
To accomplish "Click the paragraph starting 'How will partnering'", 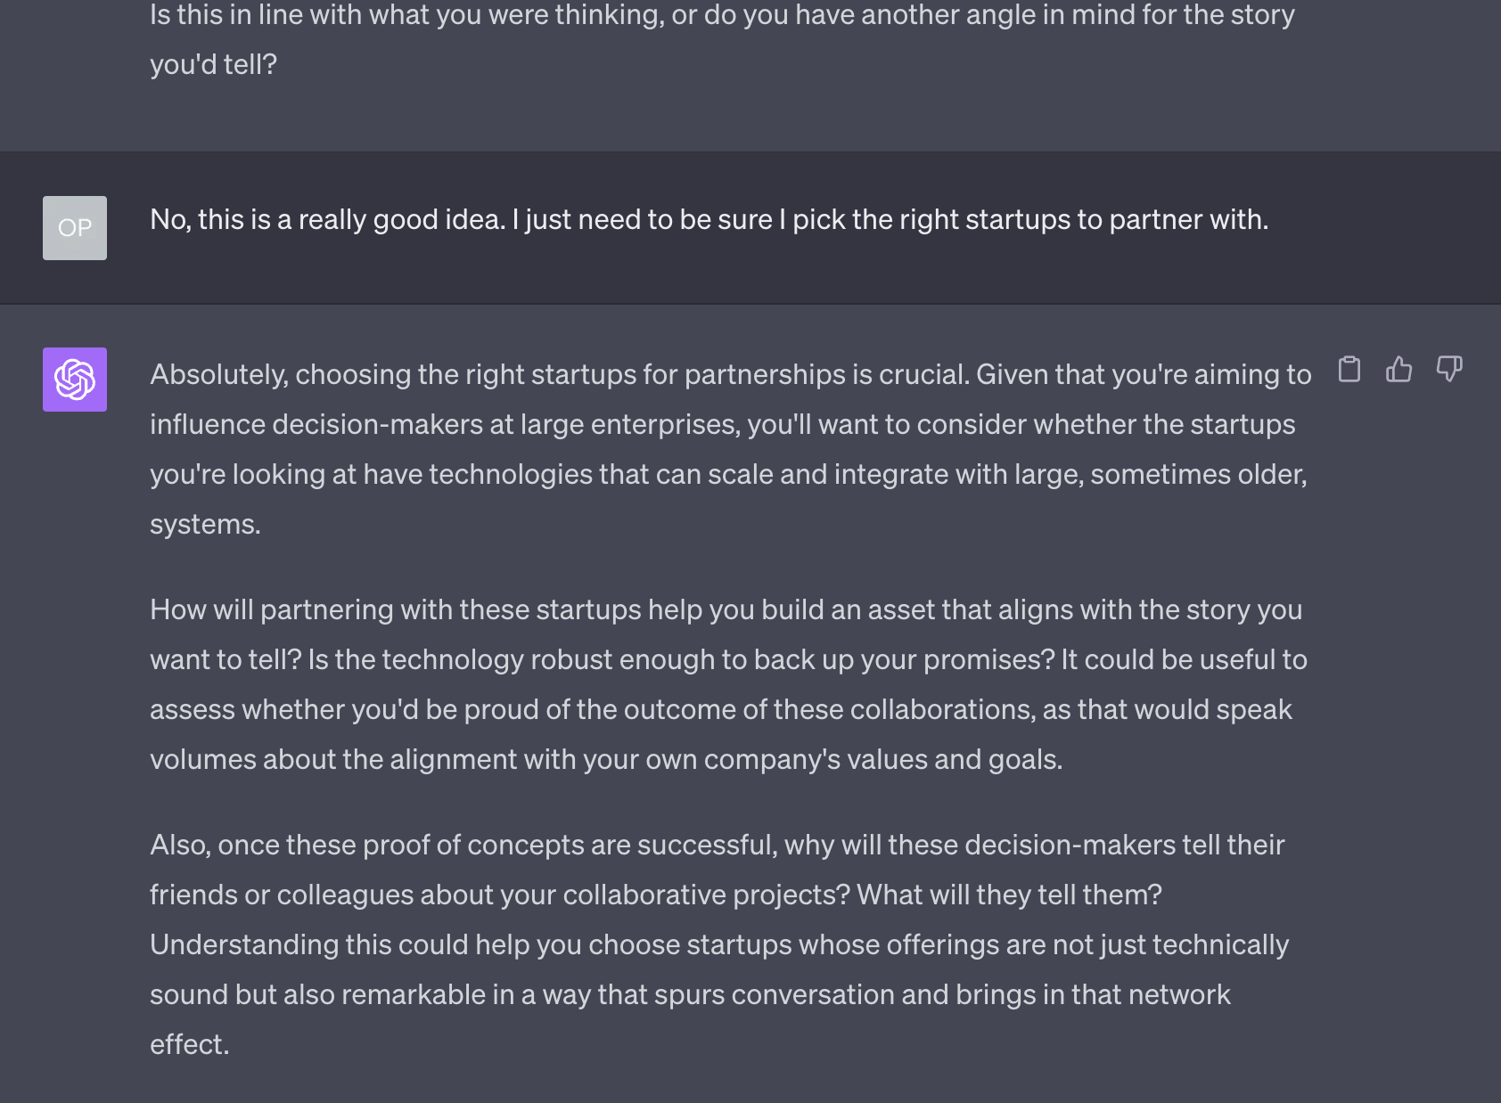I will coord(729,684).
